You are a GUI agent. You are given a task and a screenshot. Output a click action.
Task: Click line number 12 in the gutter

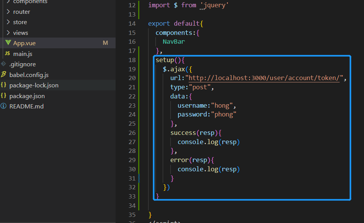point(132,5)
